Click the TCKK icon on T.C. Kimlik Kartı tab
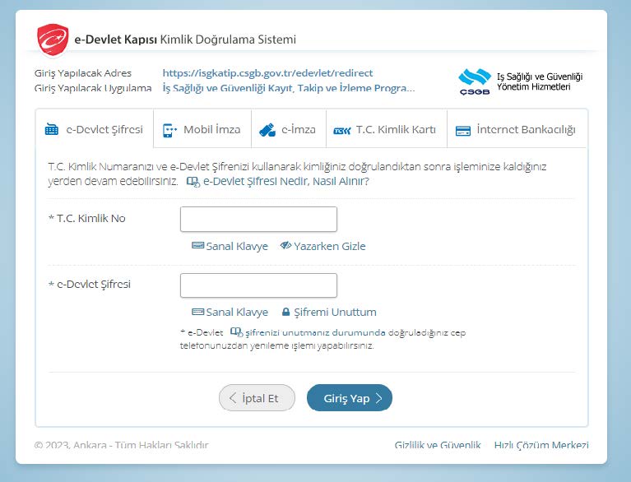The width and height of the screenshot is (631, 482). click(x=342, y=130)
